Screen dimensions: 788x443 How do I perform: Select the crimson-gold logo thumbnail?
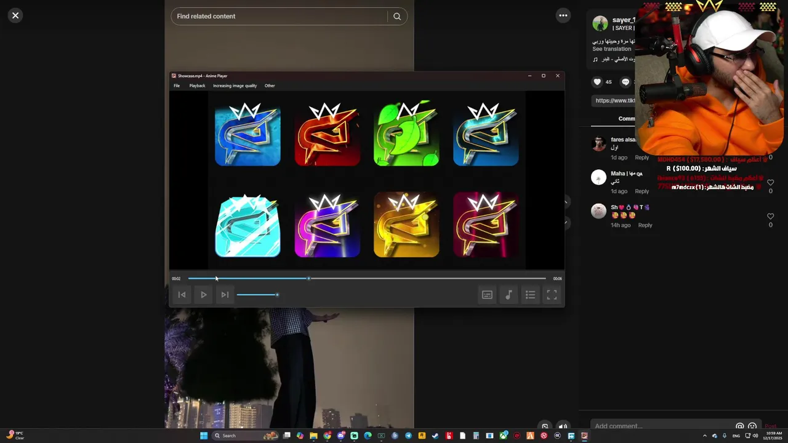pos(486,225)
